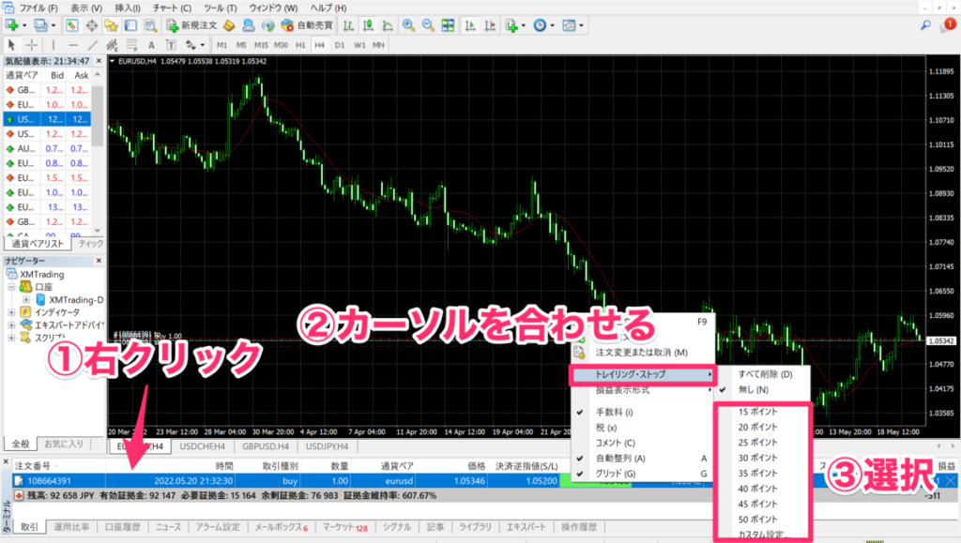Image resolution: width=961 pixels, height=543 pixels.
Task: Expand the 口座 node in Navigator
Action: coord(11,286)
